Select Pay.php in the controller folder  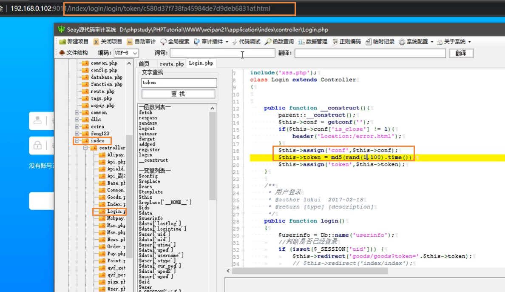(x=116, y=254)
